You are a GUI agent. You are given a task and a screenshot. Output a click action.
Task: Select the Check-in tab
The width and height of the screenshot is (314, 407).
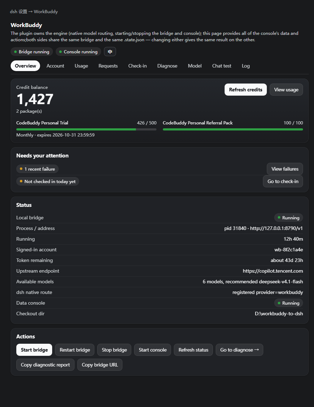tap(137, 66)
